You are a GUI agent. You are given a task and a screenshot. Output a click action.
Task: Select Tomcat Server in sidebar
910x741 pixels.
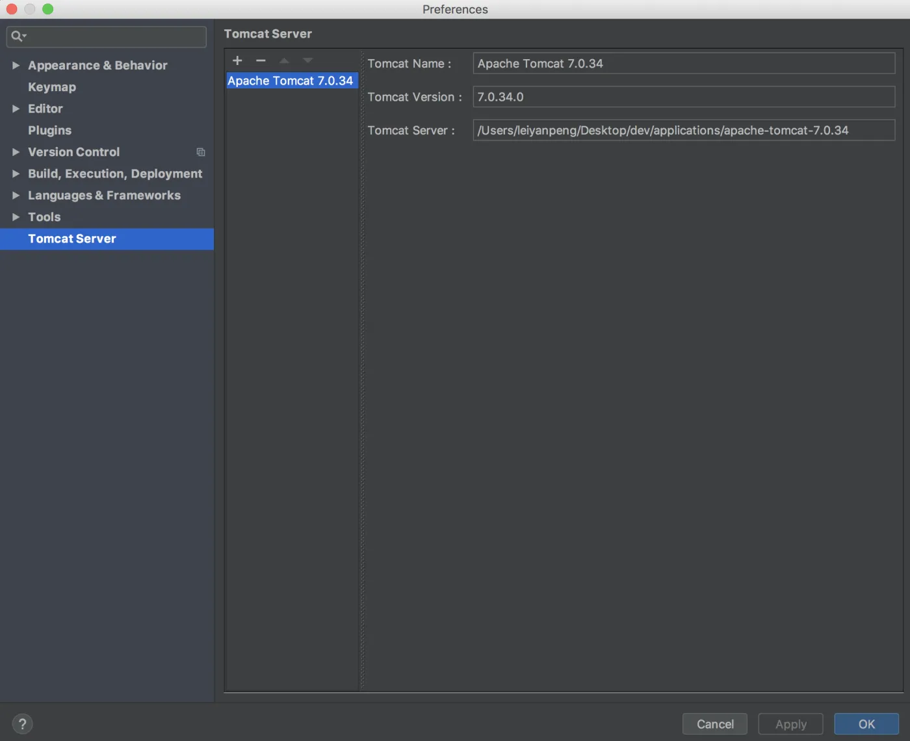72,239
